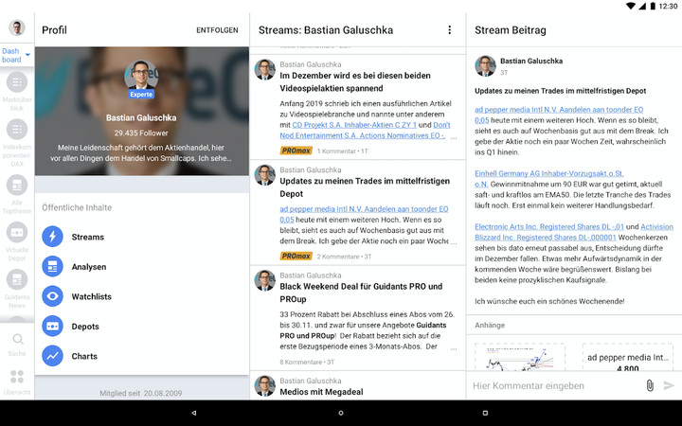
Task: Follow ad pepper media link in stream list
Action: click(364, 209)
